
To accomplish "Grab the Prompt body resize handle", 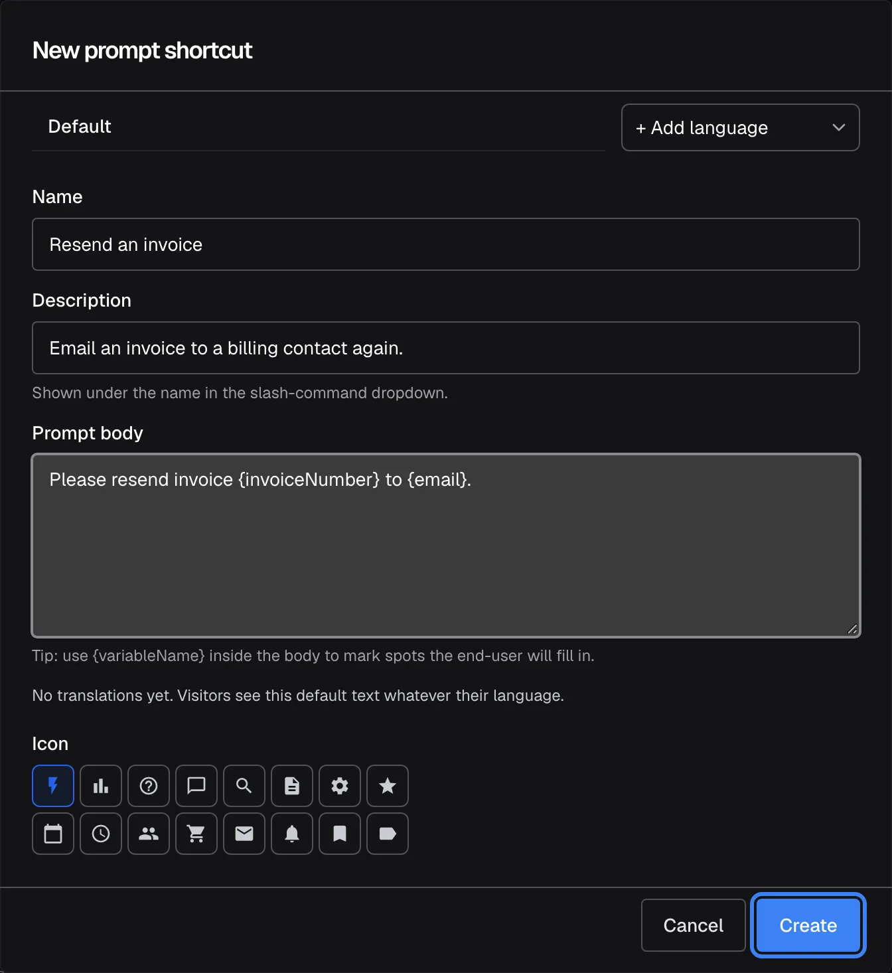I will [852, 629].
